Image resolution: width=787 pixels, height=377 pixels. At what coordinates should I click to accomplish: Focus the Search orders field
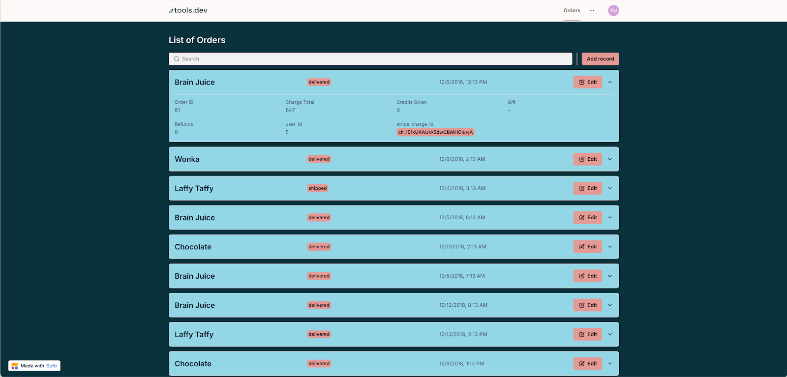[370, 59]
